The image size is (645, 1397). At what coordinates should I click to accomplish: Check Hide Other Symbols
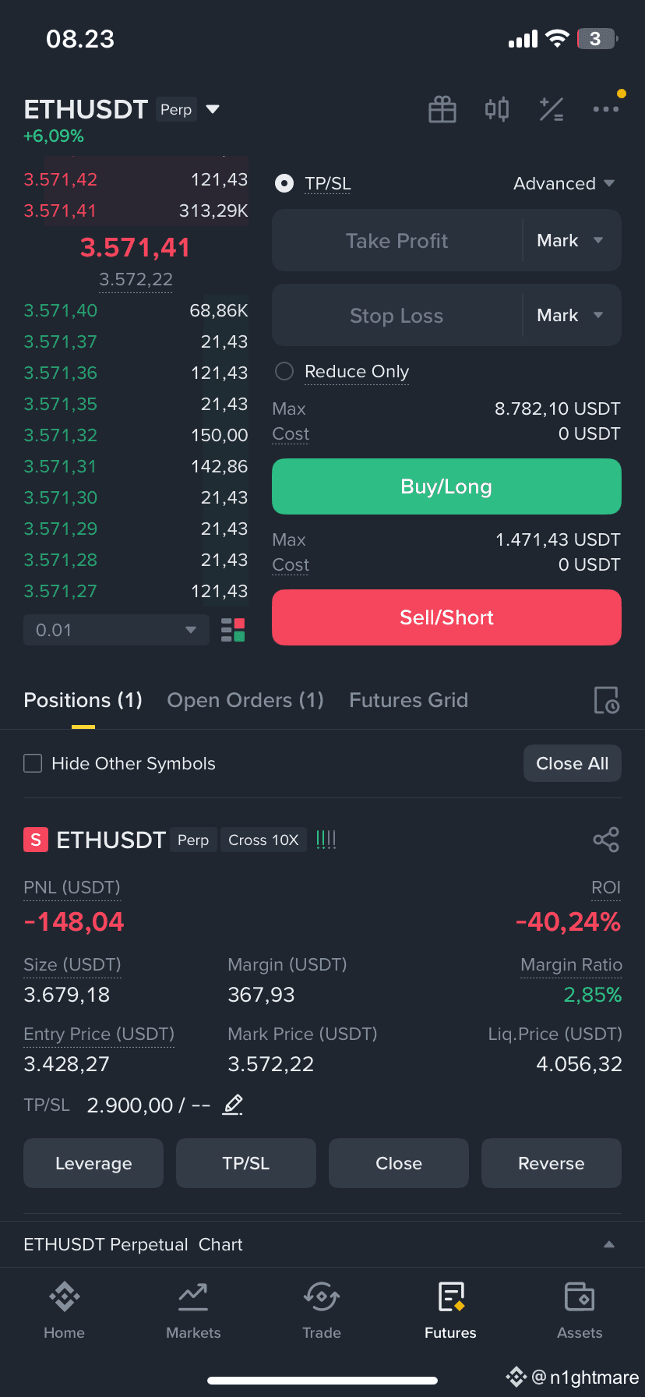click(33, 763)
